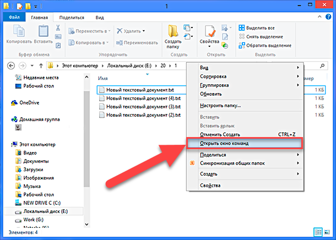Click the scissors cut icon
336x240 pixels.
click(58, 28)
